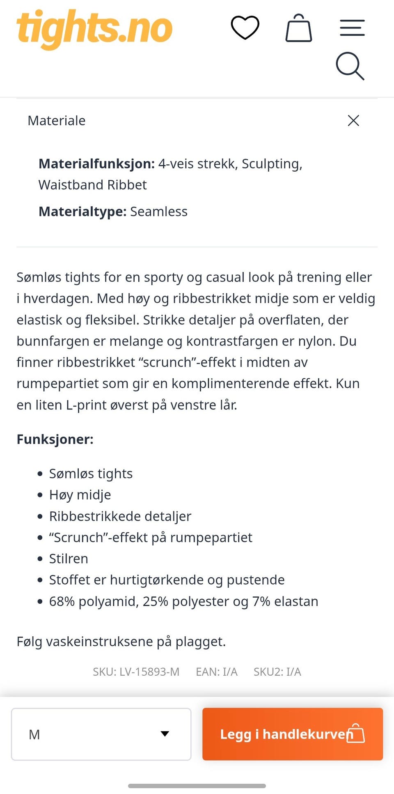
Task: Select the bullet item Høy midje
Action: coord(80,495)
